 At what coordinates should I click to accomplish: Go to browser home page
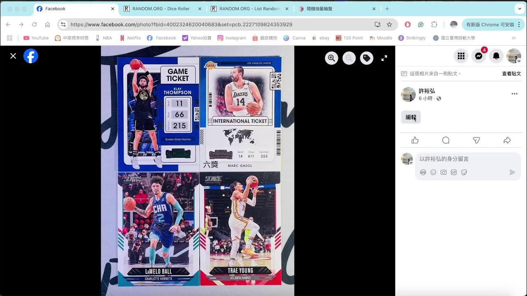47,25
